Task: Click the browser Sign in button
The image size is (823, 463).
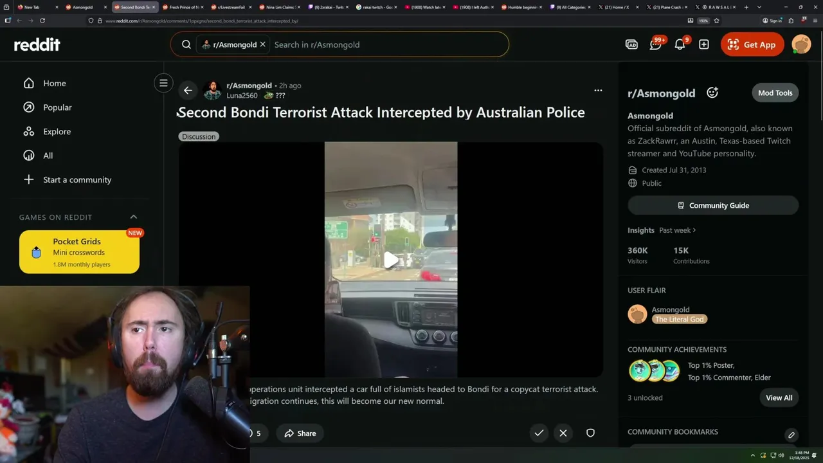Action: coord(772,21)
